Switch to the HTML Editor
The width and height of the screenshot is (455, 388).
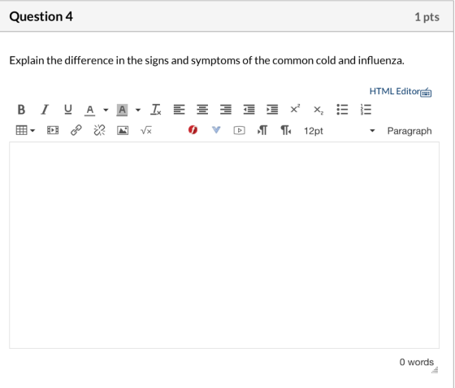click(x=401, y=92)
